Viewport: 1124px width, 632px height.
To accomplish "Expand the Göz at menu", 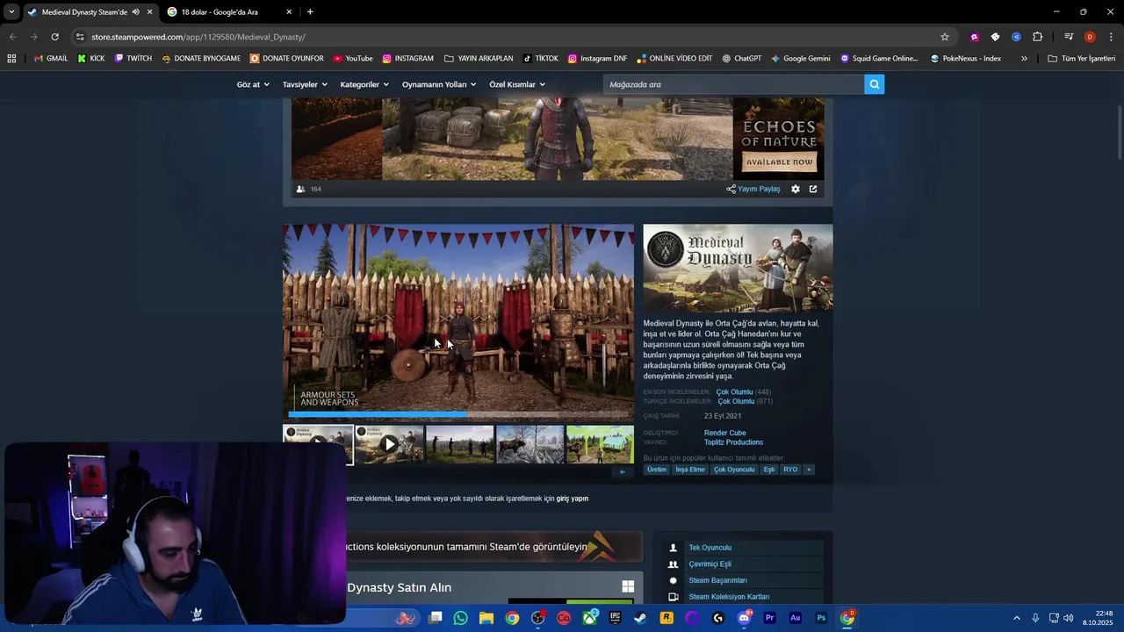I will (x=253, y=84).
